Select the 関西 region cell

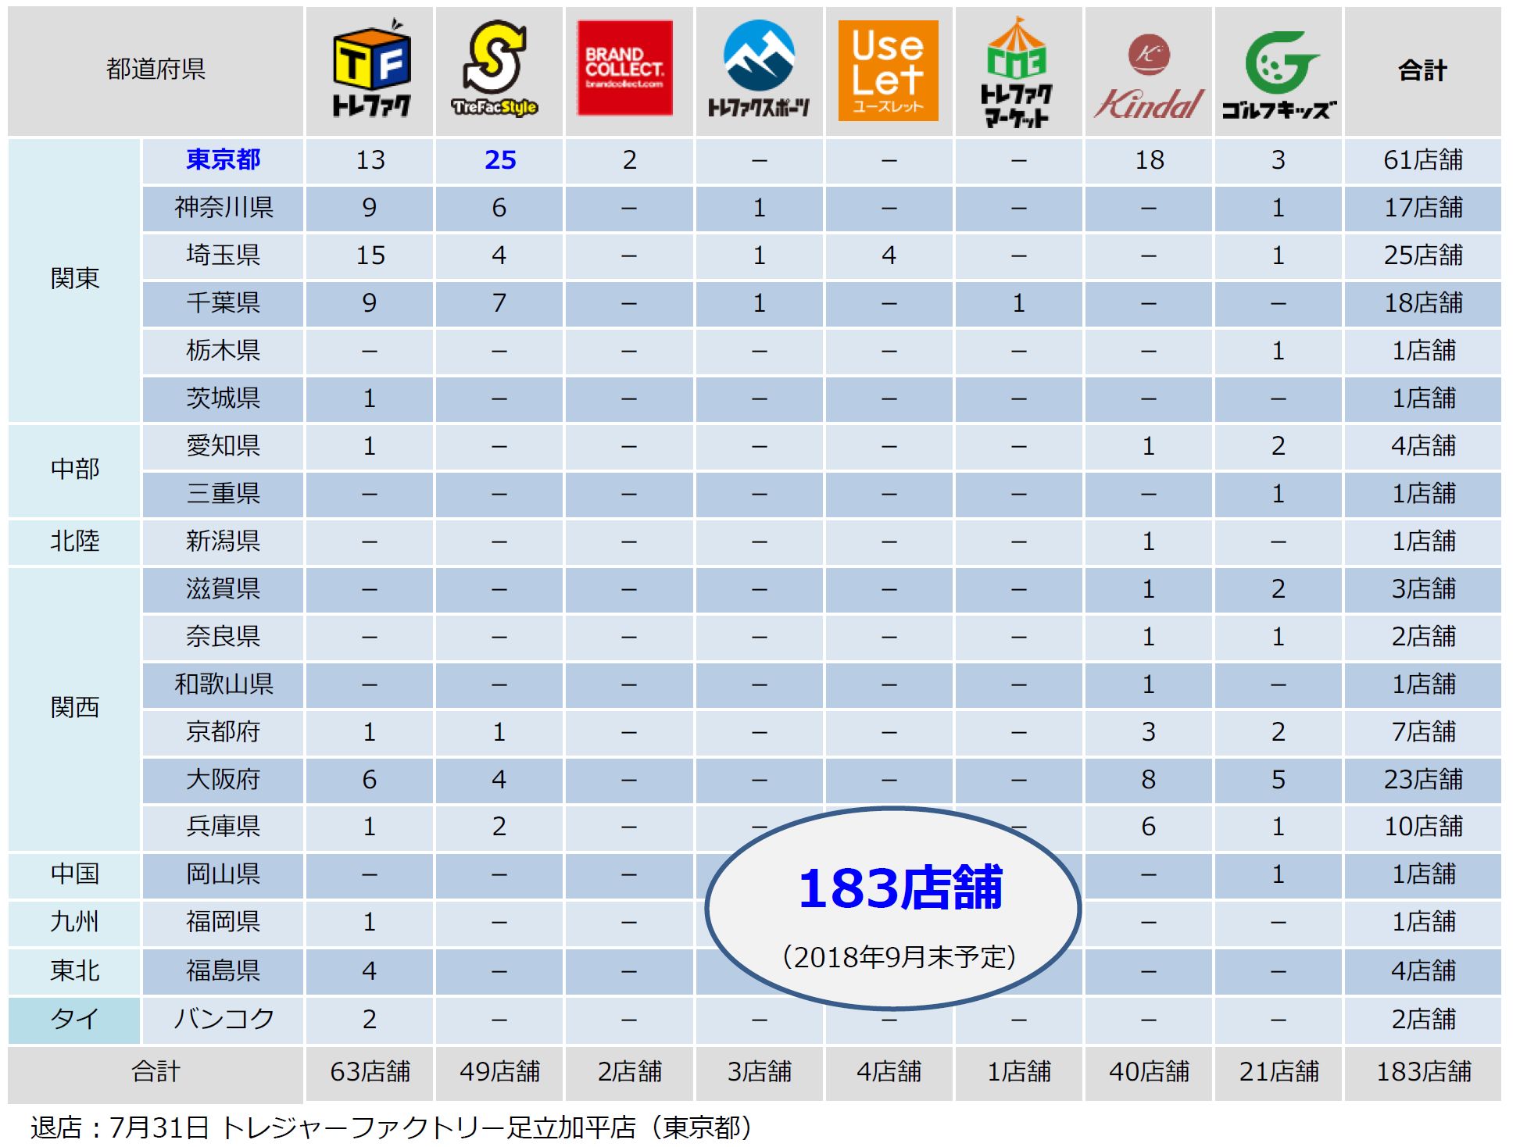(74, 708)
